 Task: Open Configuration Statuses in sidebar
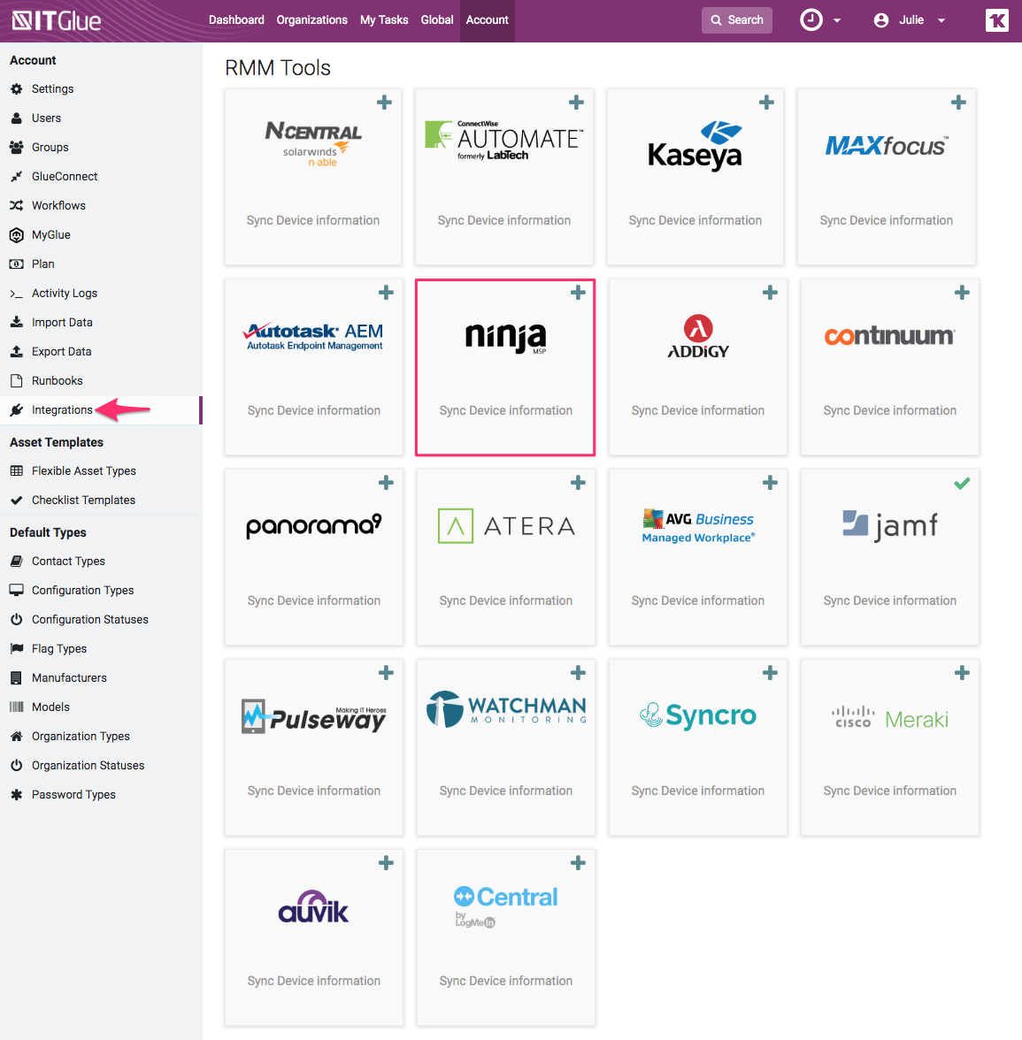[89, 619]
